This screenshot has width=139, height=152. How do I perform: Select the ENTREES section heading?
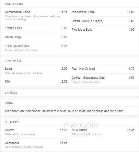(11, 93)
